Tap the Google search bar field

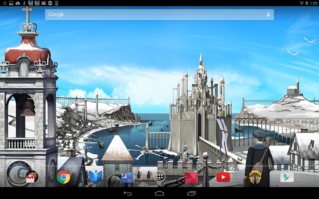tap(159, 15)
